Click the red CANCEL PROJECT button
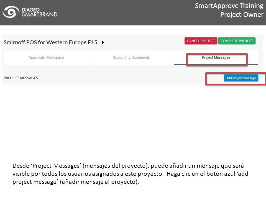 [x=201, y=41]
